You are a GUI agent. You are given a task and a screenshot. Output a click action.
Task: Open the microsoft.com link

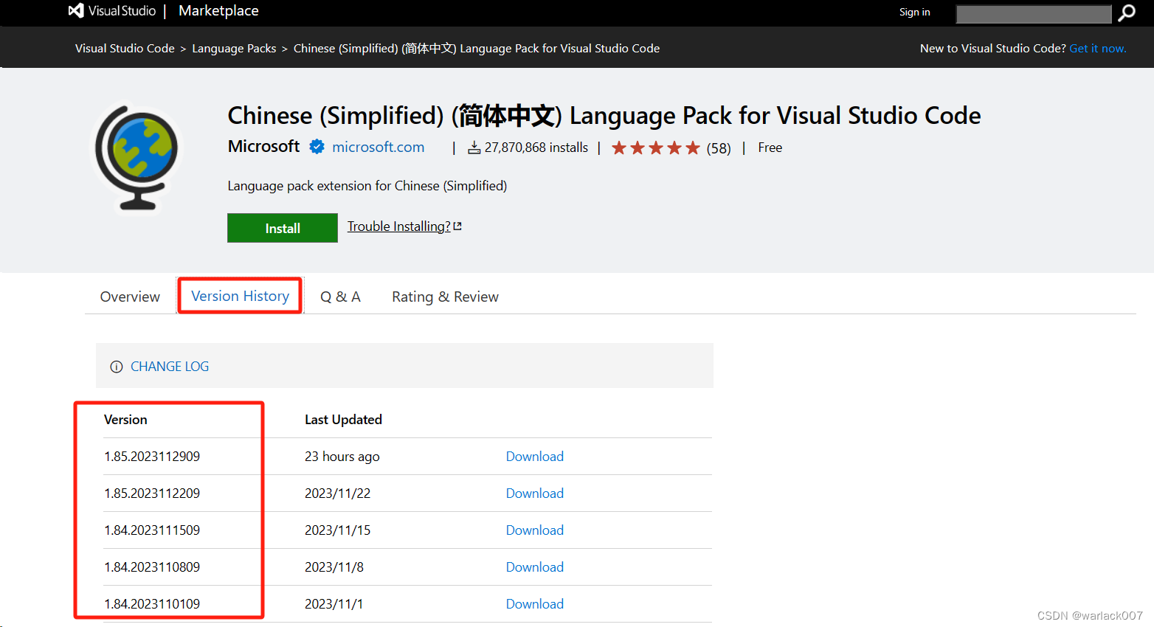(378, 147)
